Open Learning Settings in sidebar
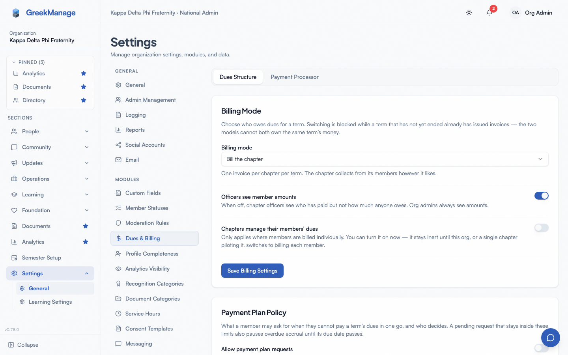The width and height of the screenshot is (568, 355). coord(55,302)
